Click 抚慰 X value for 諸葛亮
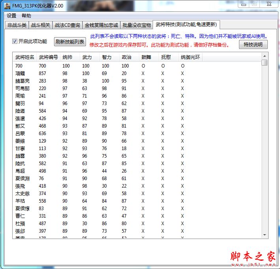 coord(163,81)
